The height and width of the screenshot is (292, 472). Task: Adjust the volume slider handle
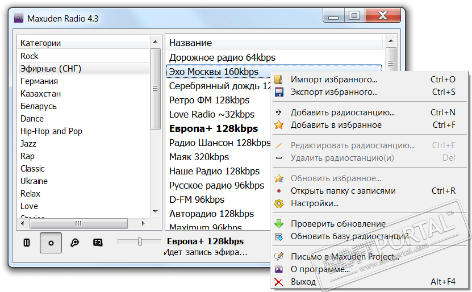point(140,241)
